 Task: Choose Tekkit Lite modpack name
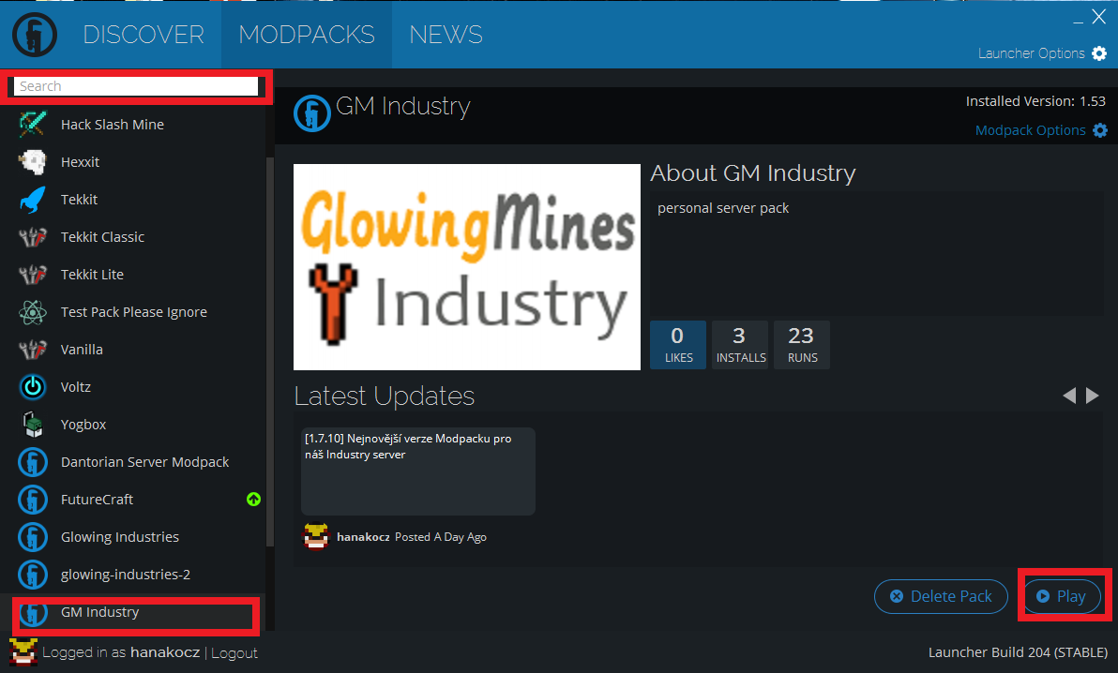[x=92, y=275]
